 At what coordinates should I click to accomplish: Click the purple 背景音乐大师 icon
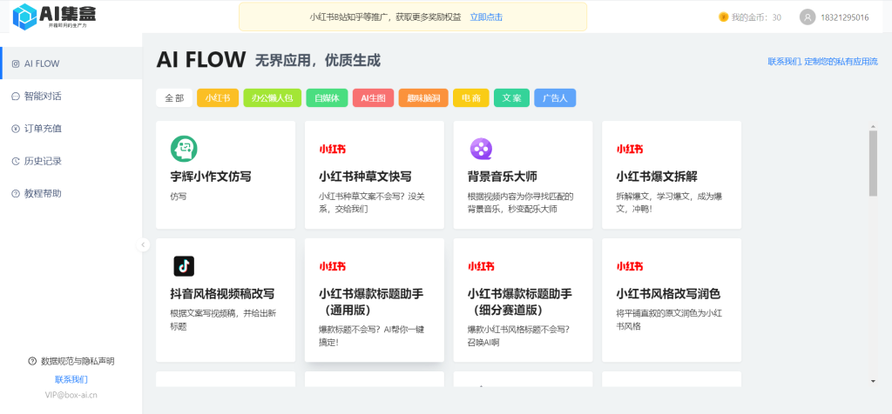(x=481, y=150)
